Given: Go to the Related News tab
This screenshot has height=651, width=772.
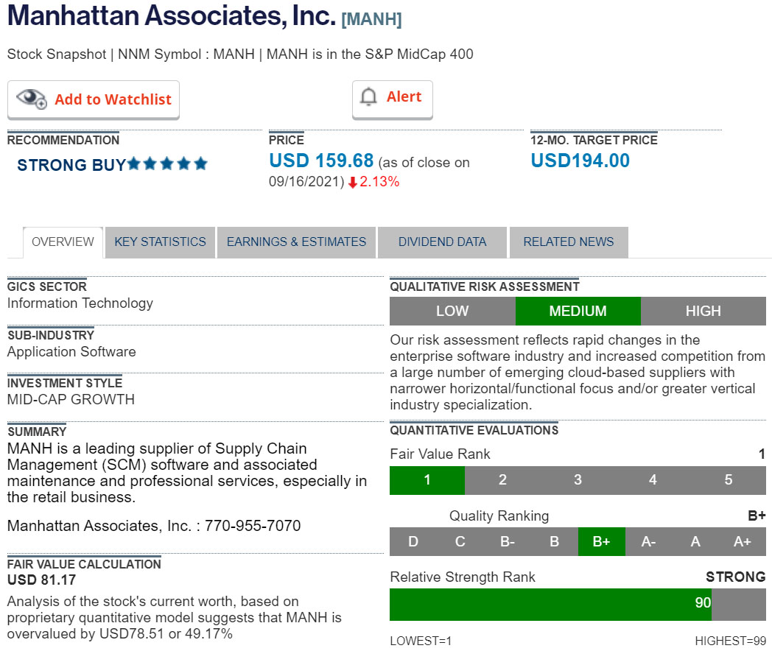Looking at the screenshot, I should point(568,242).
